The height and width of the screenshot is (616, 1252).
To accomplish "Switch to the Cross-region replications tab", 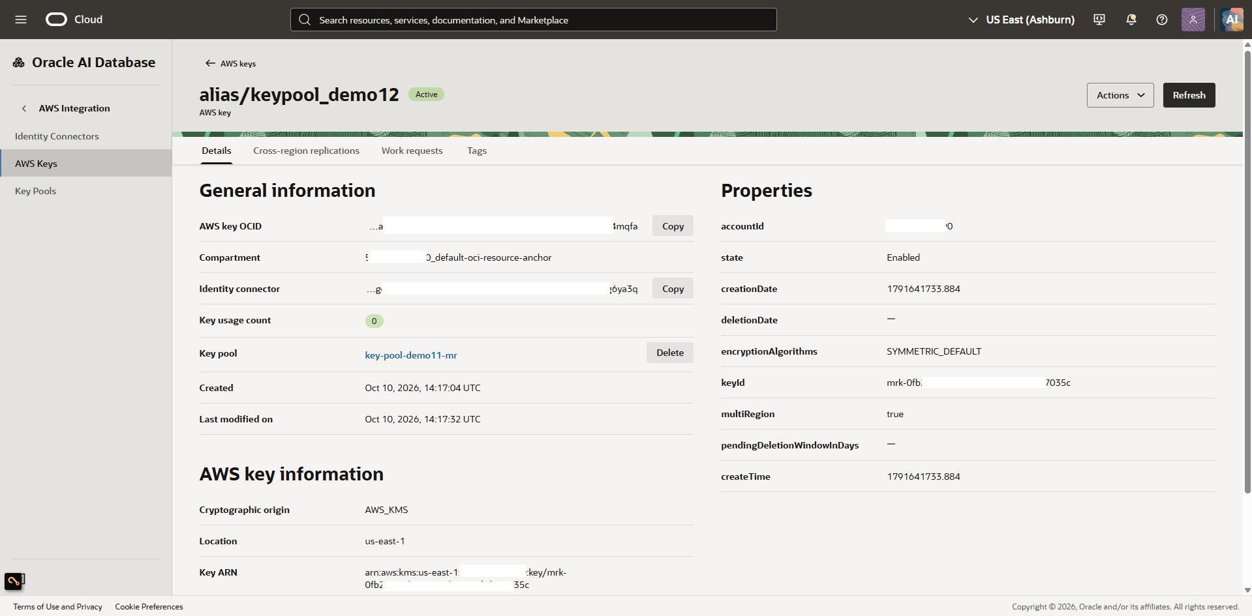I will pos(306,151).
